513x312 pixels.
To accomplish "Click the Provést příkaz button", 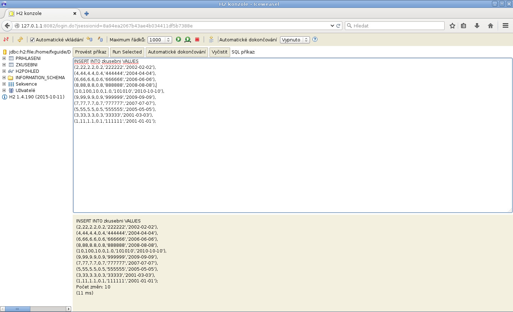I will point(90,52).
